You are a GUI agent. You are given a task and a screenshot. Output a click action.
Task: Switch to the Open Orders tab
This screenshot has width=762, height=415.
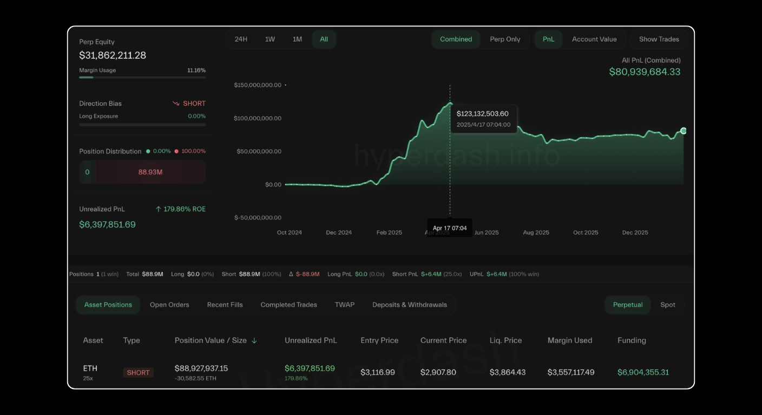(169, 304)
